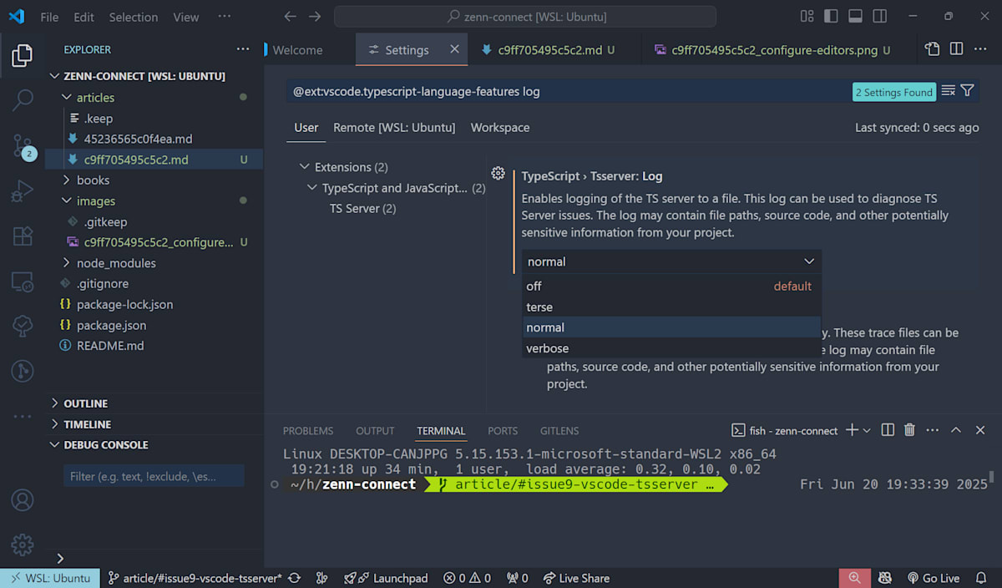Click errors and warnings count in status bar
The width and height of the screenshot is (1002, 588).
point(468,578)
